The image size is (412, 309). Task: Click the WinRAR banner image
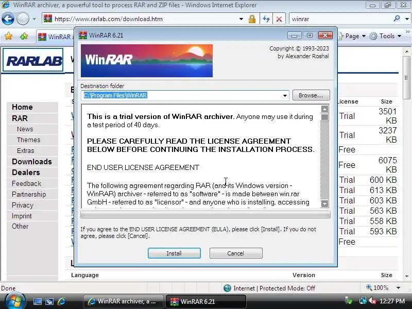tap(147, 61)
